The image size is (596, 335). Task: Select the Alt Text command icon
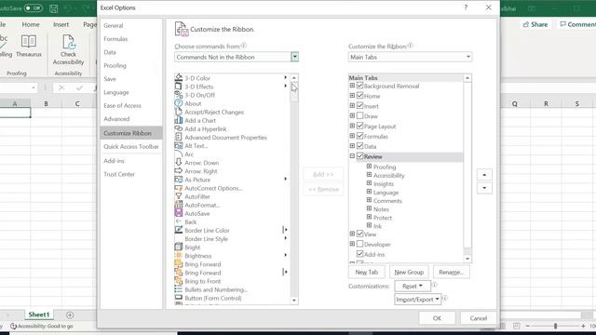point(178,145)
